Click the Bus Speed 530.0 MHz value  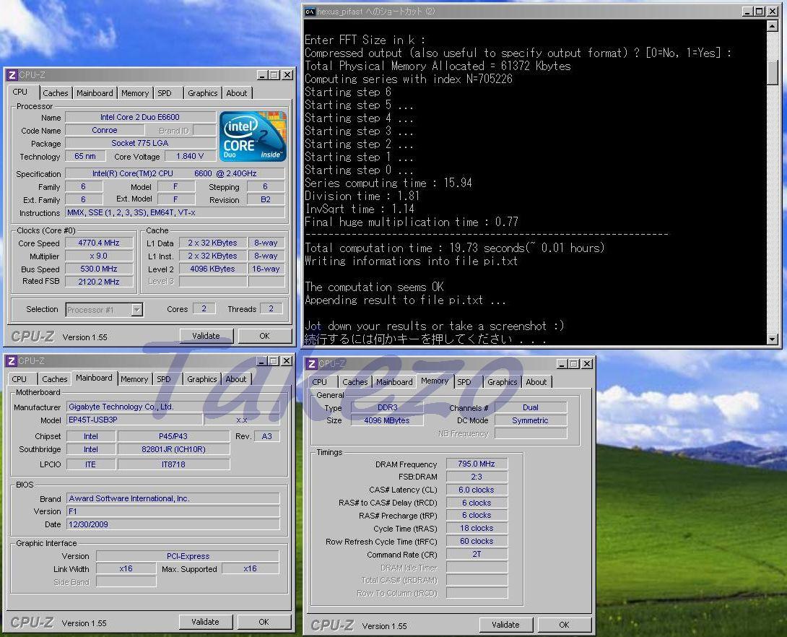tap(99, 269)
